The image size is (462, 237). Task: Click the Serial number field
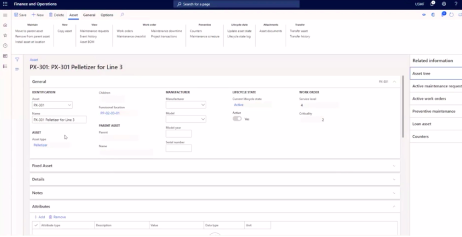point(179,148)
